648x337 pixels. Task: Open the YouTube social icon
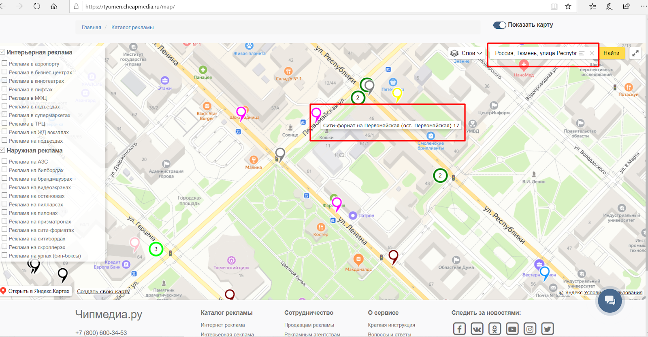click(512, 329)
